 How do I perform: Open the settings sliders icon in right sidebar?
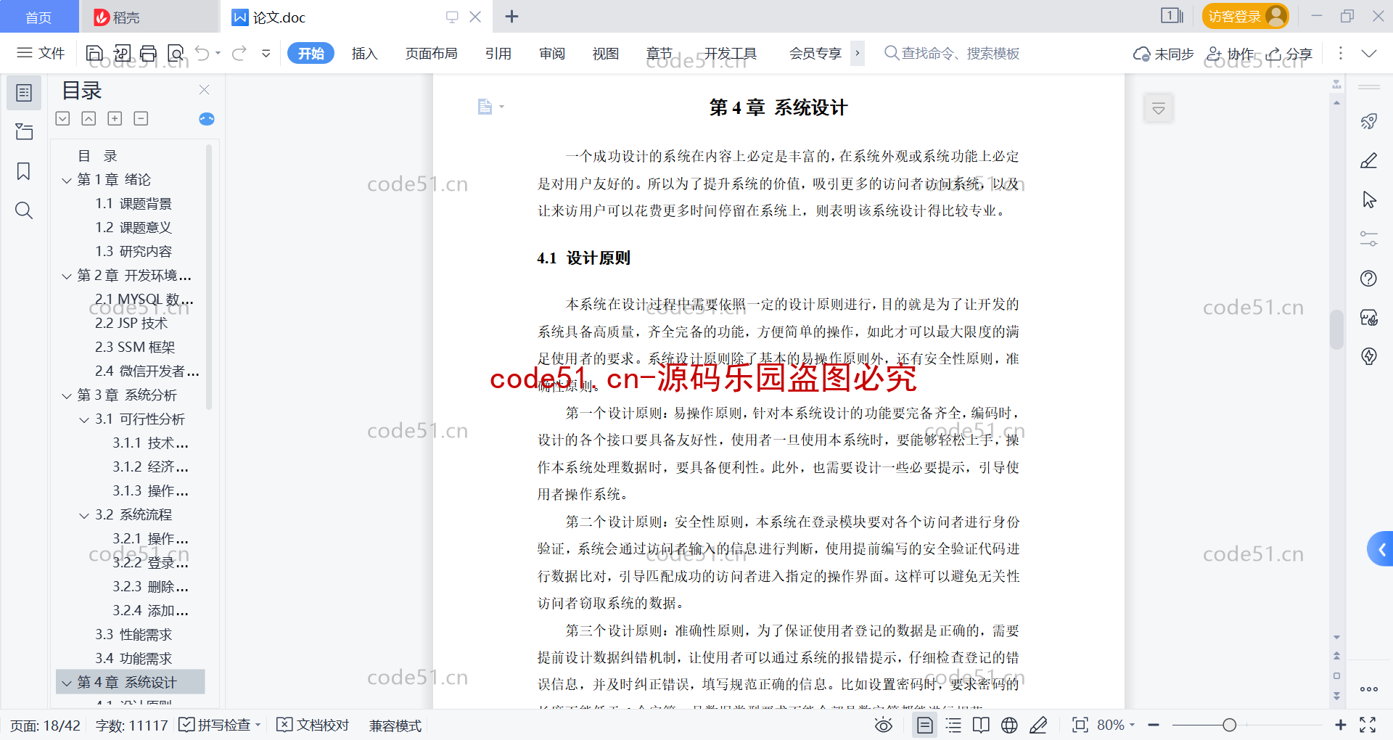1369,239
